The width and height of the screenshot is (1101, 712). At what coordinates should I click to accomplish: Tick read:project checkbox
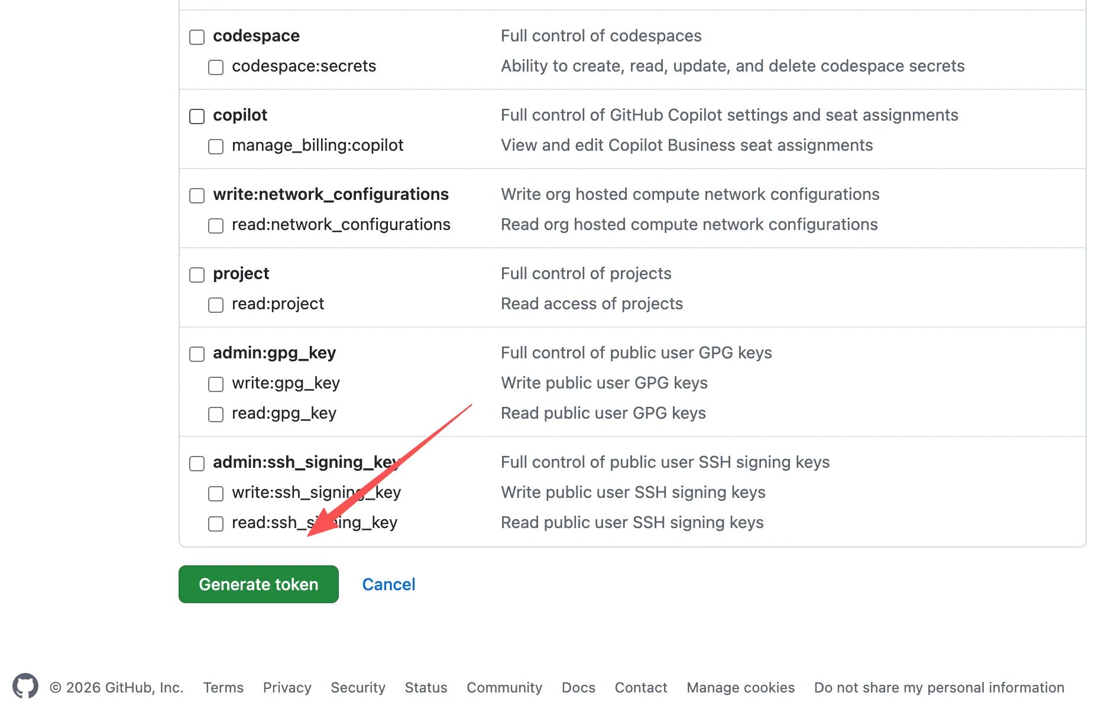click(x=216, y=305)
